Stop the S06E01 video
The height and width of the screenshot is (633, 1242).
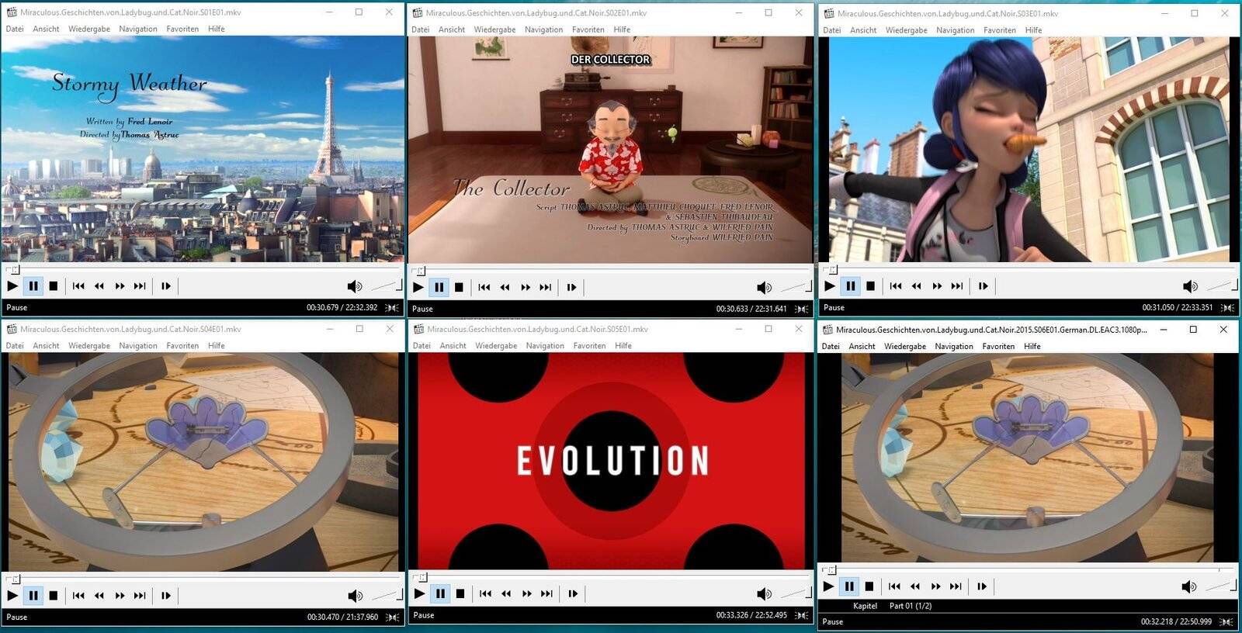(x=869, y=586)
